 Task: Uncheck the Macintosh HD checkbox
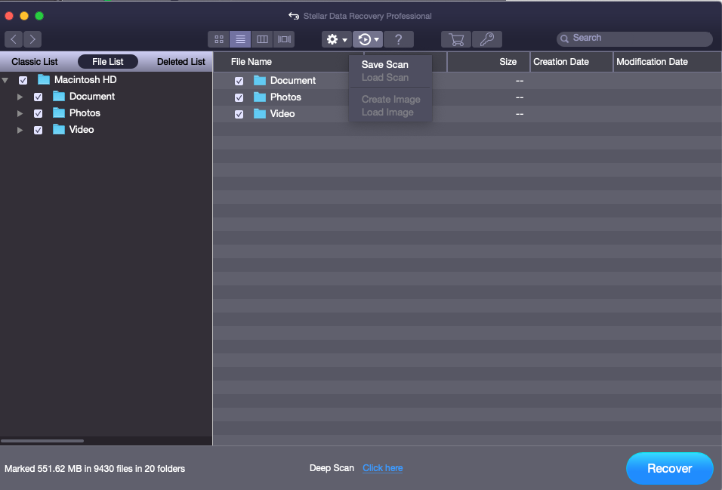coord(23,80)
